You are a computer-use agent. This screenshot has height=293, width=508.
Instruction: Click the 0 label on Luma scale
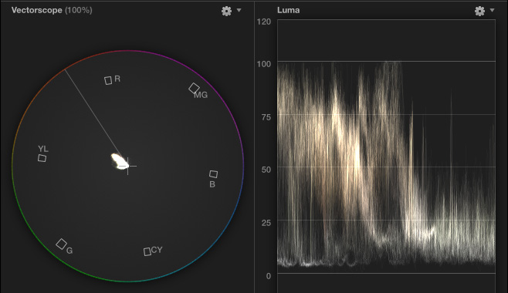[x=268, y=276]
